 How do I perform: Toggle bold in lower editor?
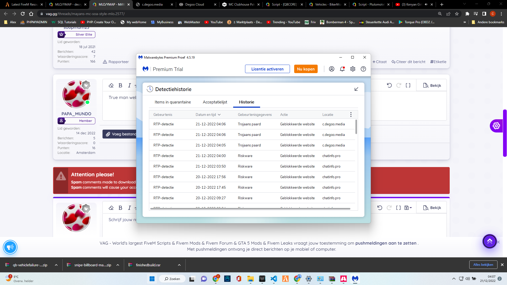click(x=120, y=208)
